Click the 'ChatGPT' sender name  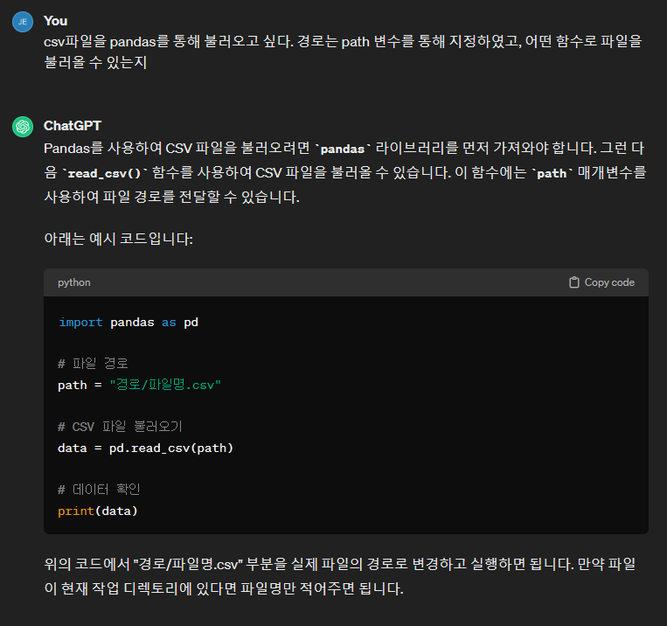73,126
